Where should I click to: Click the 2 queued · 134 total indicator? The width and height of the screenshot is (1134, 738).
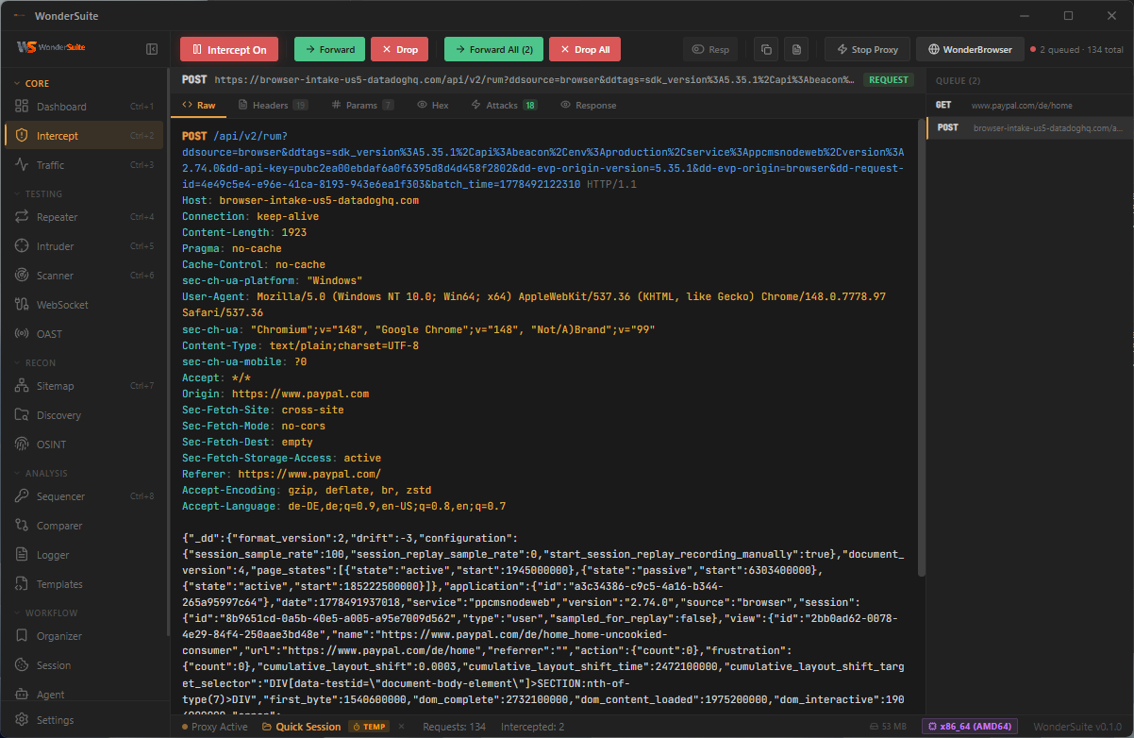[1077, 49]
